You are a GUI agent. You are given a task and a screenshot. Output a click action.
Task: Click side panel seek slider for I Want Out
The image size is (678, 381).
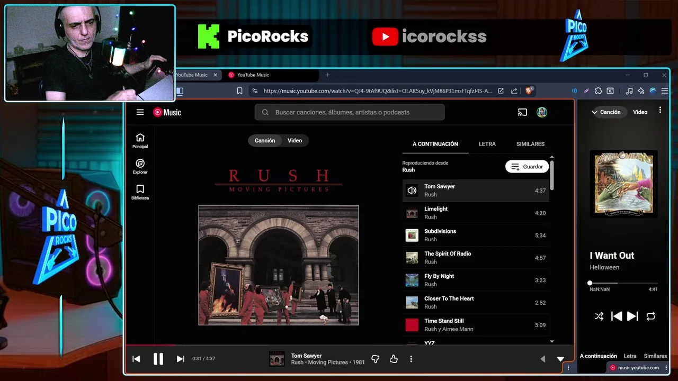coord(623,283)
